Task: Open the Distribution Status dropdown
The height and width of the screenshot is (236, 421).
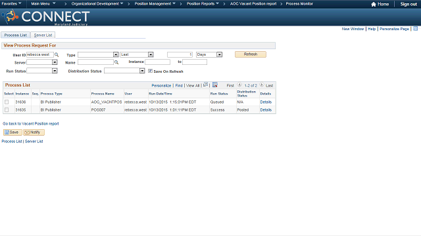Action: 142,71
